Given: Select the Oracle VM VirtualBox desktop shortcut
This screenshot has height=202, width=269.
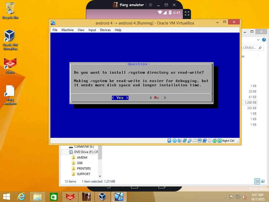Looking at the screenshot, I should 10,40.
